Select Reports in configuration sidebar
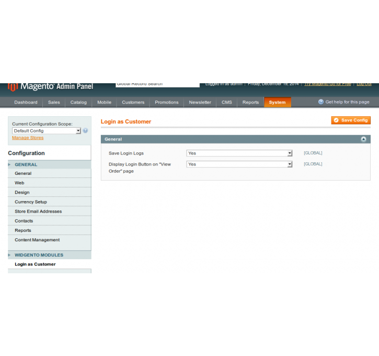379x356 pixels. (x=50, y=230)
